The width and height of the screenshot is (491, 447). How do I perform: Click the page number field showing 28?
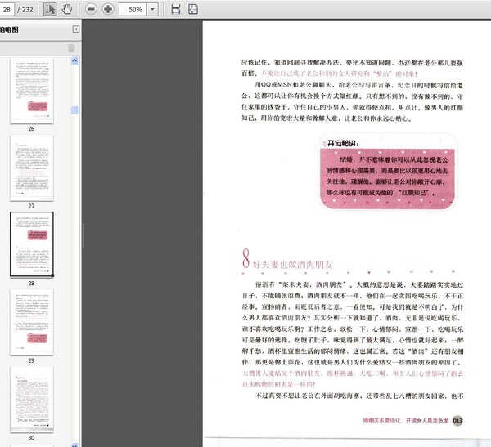point(7,10)
